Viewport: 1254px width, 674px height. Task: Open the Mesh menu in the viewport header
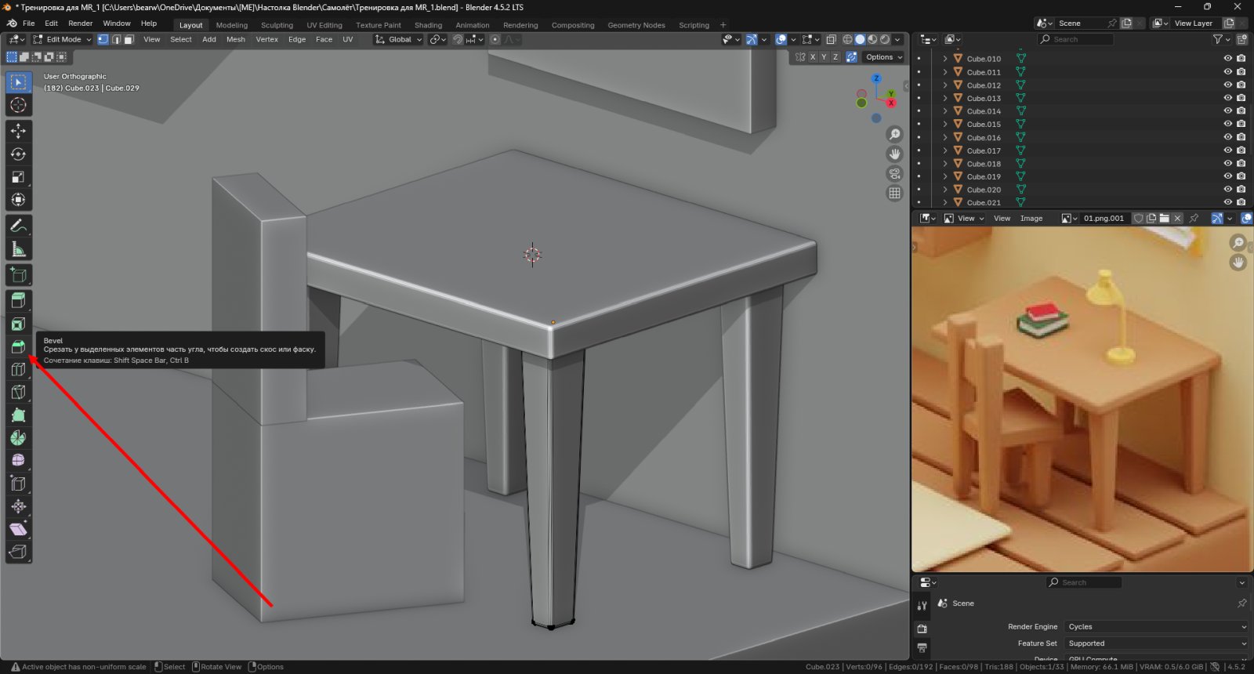(x=236, y=39)
